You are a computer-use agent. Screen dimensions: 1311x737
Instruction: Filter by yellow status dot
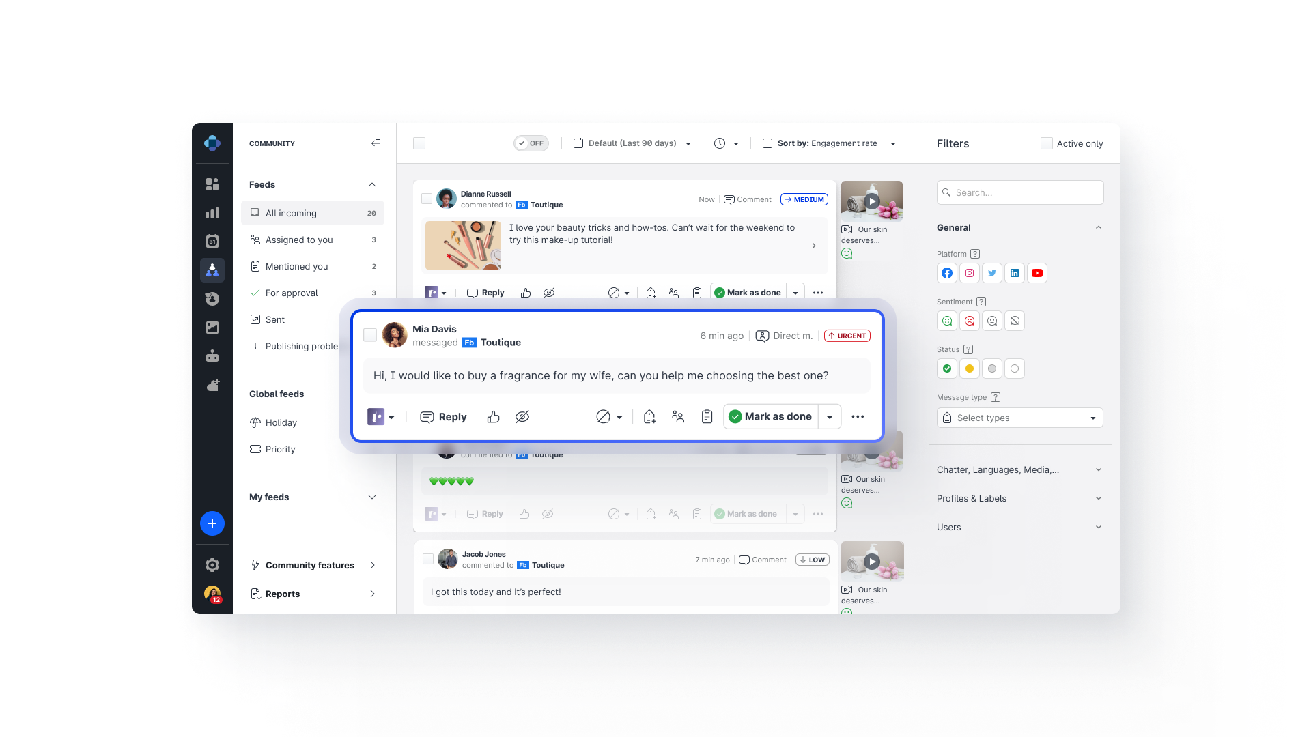970,369
